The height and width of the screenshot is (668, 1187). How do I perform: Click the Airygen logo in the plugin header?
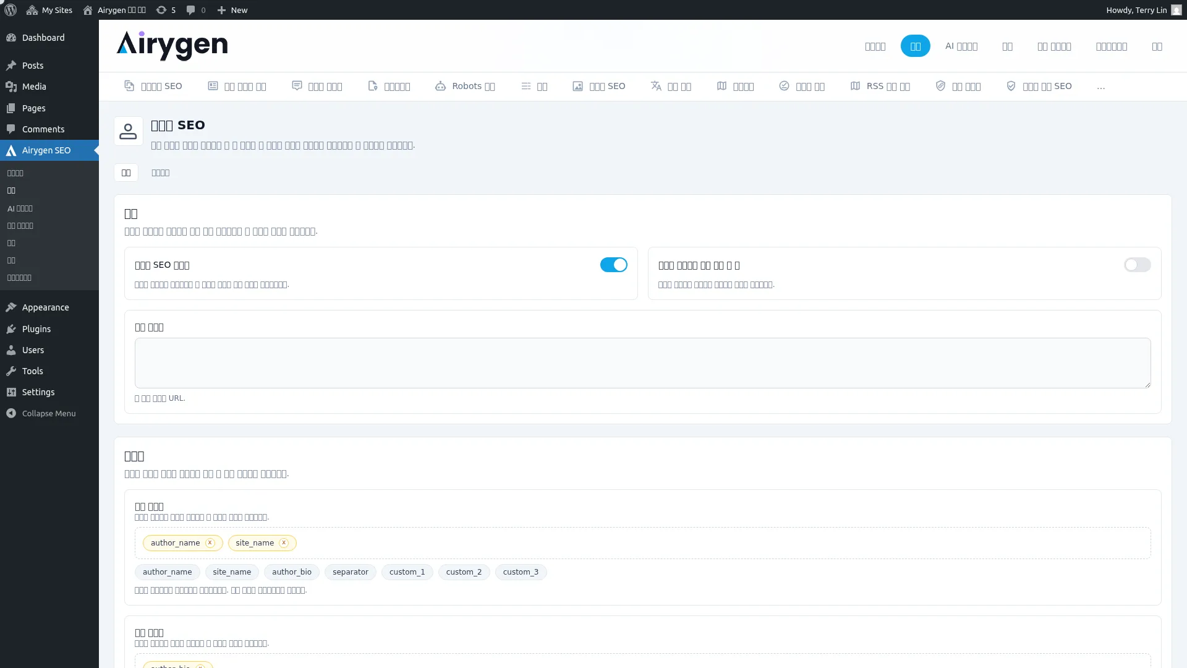click(x=172, y=46)
